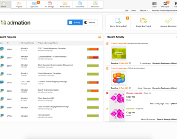The image size is (177, 139).
Task: Click progress bar for Customised Briefs project
Action: [x=93, y=57]
